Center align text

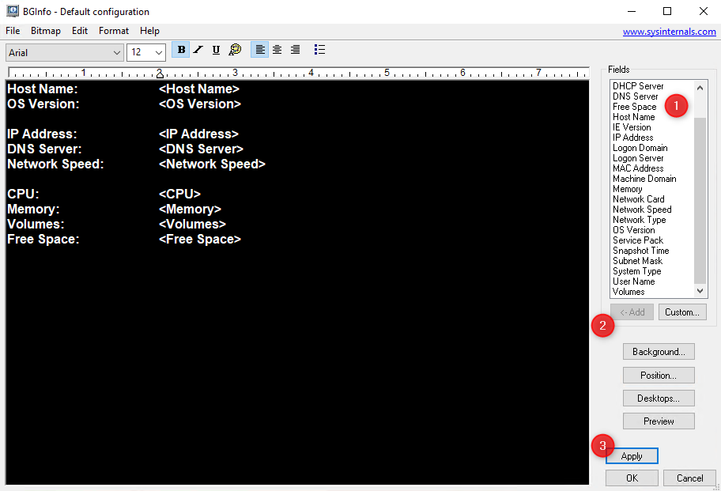click(x=277, y=50)
